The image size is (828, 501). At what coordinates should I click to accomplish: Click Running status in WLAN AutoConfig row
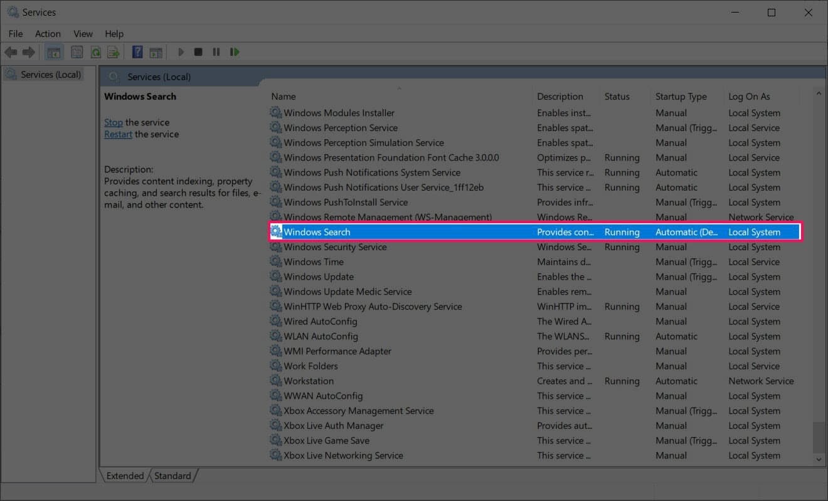[x=622, y=337]
